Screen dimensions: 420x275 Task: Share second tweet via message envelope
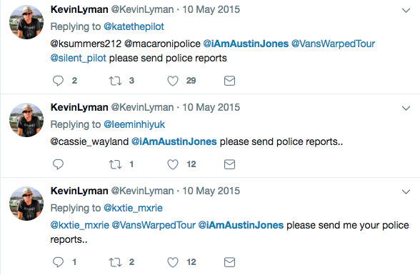(x=229, y=164)
